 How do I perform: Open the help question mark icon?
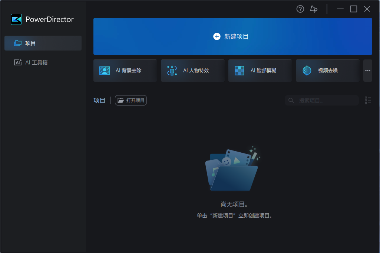300,9
